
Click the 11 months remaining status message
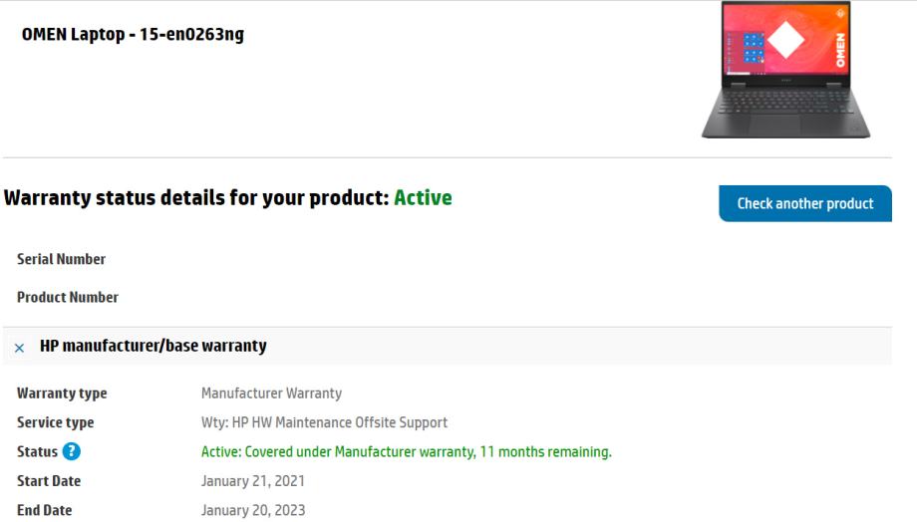click(x=406, y=451)
